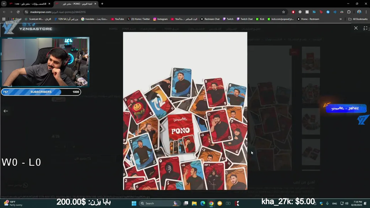The height and width of the screenshot is (208, 370).
Task: Open the All Bookmarks folder
Action: [358, 19]
